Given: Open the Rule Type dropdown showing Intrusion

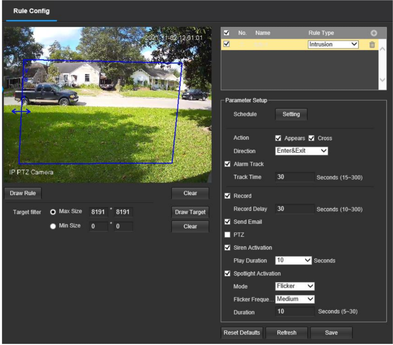Looking at the screenshot, I should coord(333,45).
